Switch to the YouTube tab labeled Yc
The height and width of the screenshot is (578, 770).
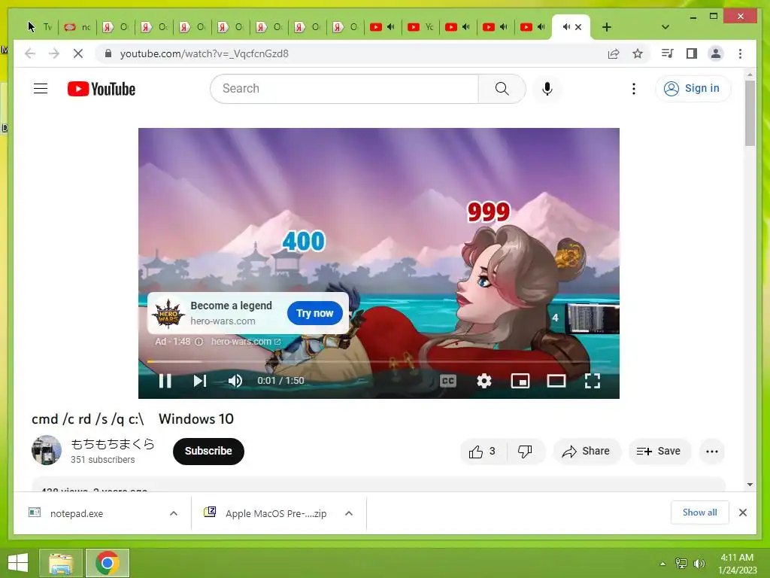coord(421,27)
